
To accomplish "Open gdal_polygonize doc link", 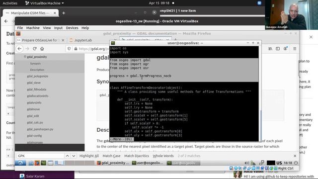I will pyautogui.click(x=38, y=76).
